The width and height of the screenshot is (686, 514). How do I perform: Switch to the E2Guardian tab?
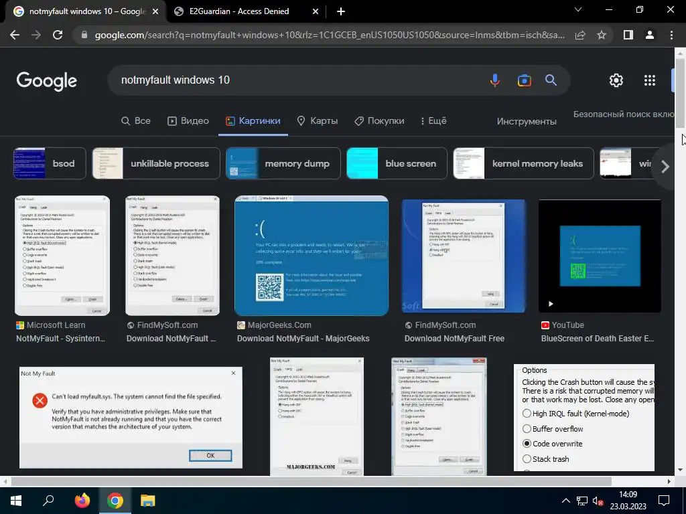tap(246, 11)
